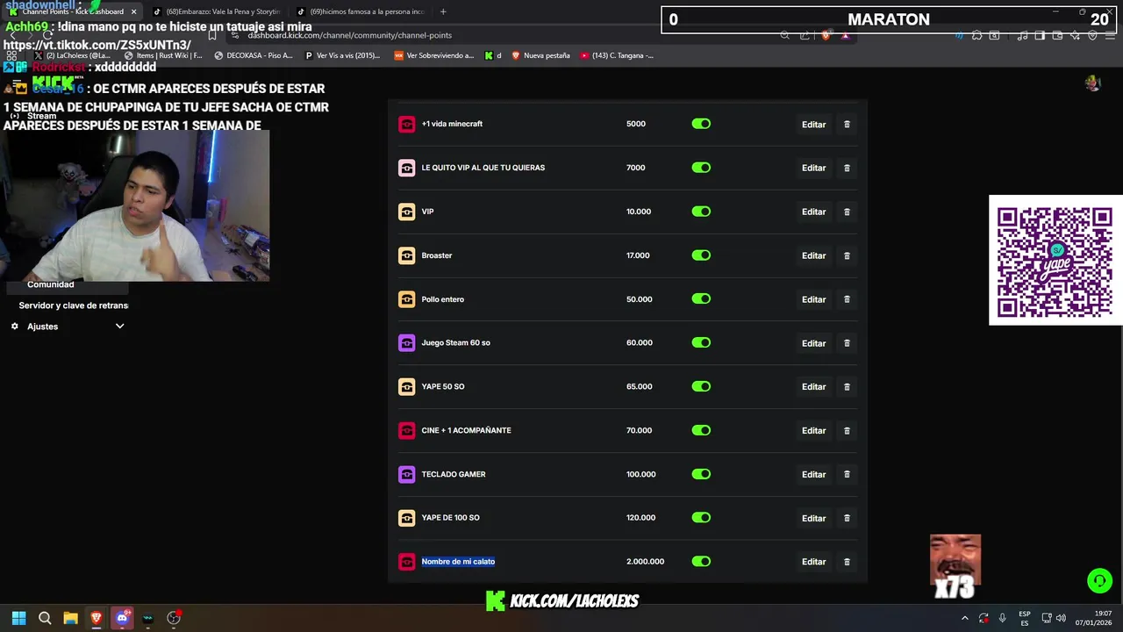
Task: Delete 'YAPE DE 100 SO' with its trash icon
Action: click(x=847, y=518)
